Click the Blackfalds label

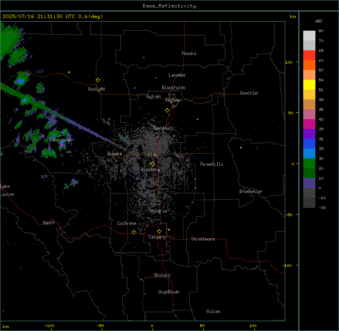tap(173, 88)
